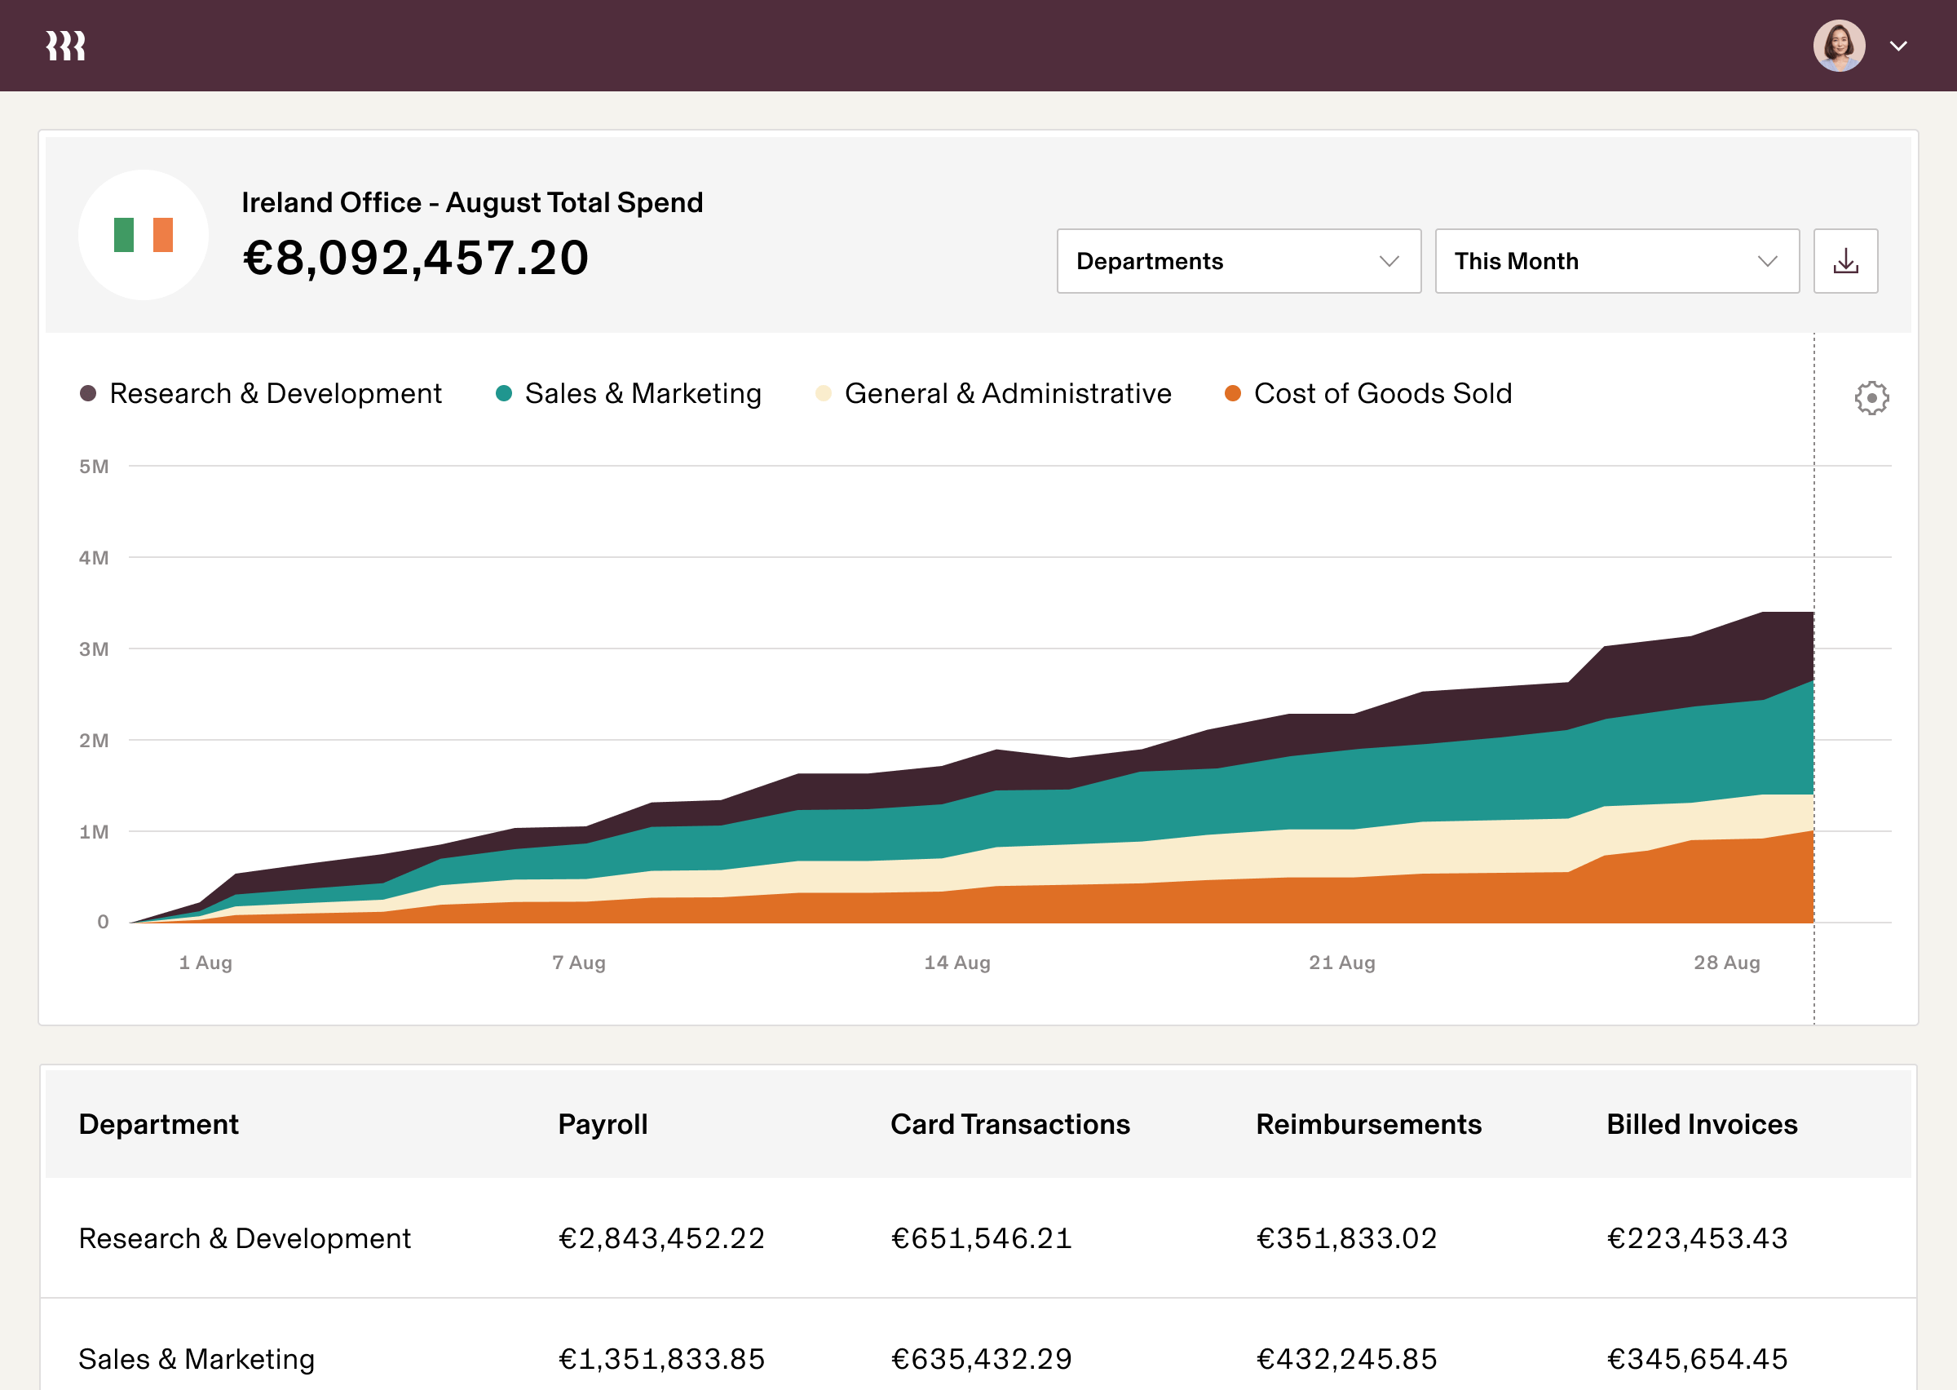Image resolution: width=1957 pixels, height=1390 pixels.
Task: Select the Payroll column header
Action: pos(603,1124)
